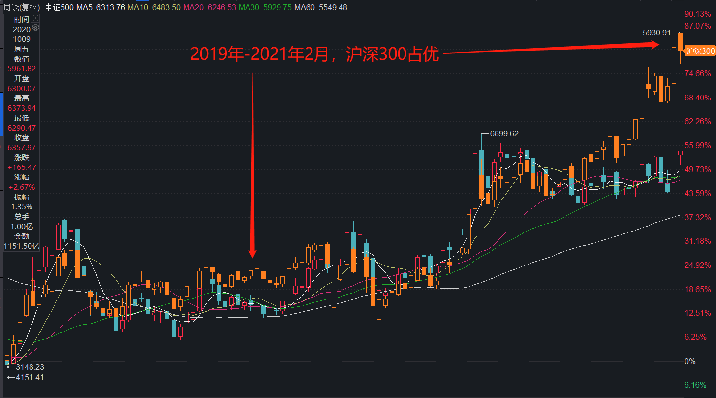This screenshot has width=716, height=398.
Task: Click the 43.59% axis label
Action: click(698, 193)
